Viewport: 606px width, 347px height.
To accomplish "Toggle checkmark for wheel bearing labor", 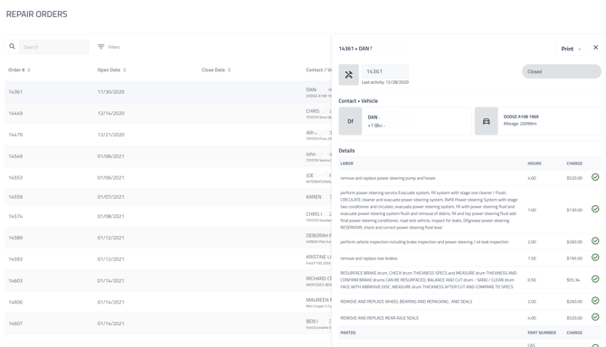I will (x=595, y=300).
